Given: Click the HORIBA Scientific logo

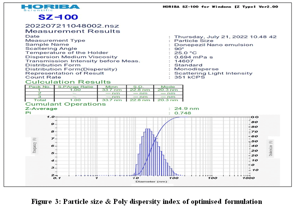Looking at the screenshot, I should [50, 8].
